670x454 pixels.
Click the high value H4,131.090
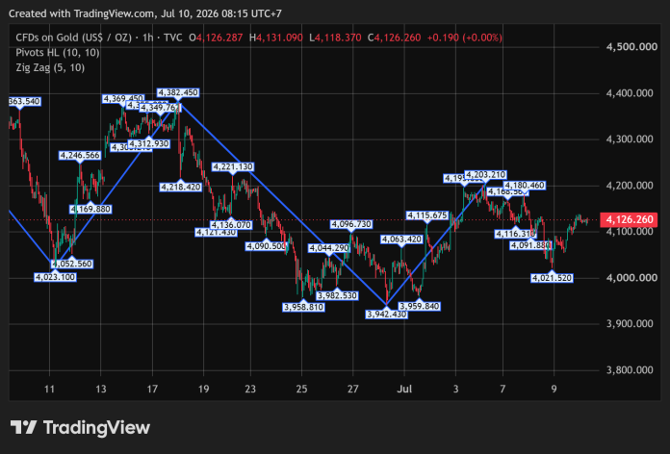pos(276,38)
